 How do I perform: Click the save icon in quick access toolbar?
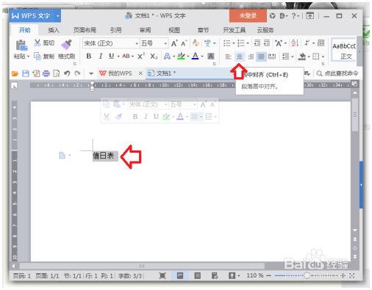tap(26, 73)
